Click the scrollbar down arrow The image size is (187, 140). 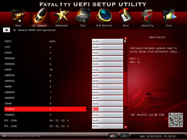coord(125,127)
